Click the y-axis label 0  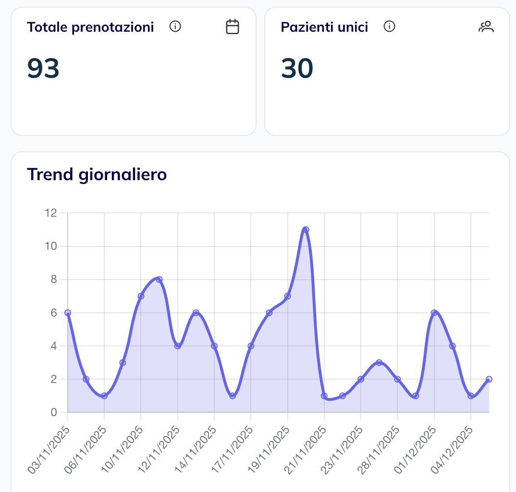point(54,412)
